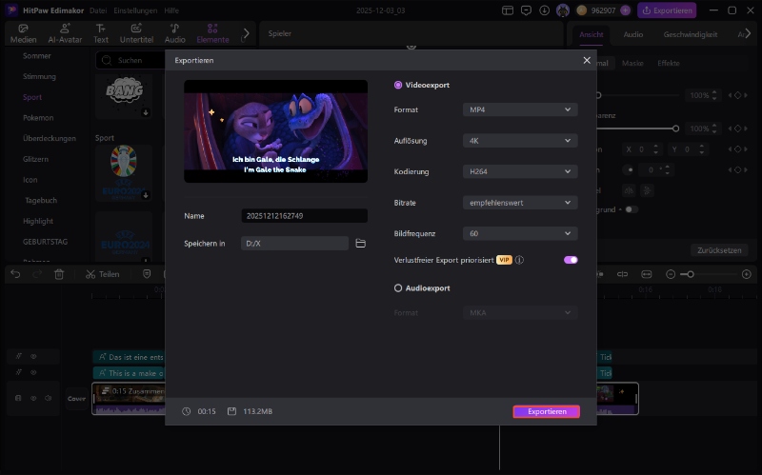This screenshot has width=762, height=475.
Task: Open the Hilfe menu
Action: click(x=170, y=10)
